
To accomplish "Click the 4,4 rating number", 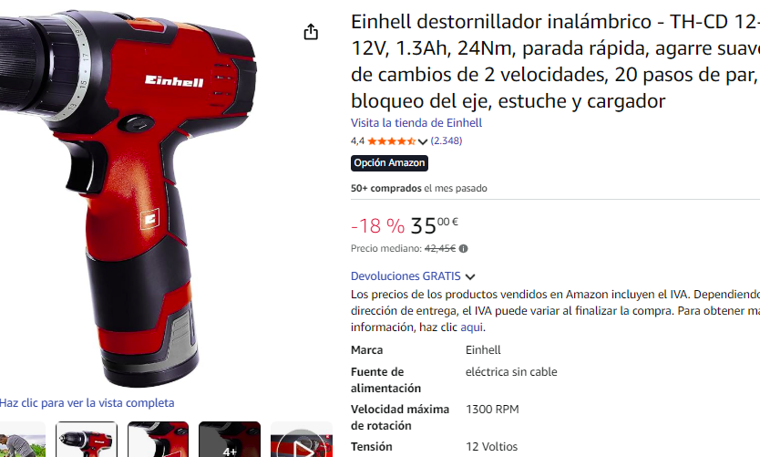I will point(358,141).
